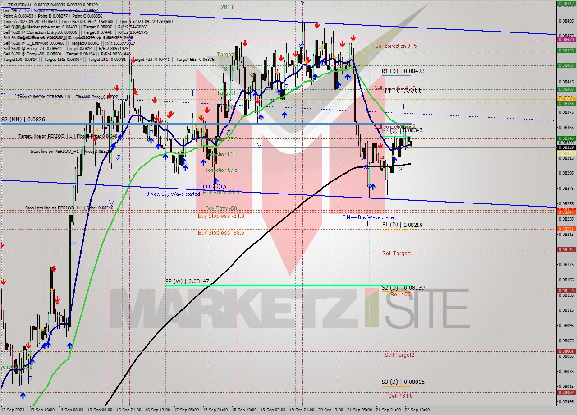Image resolution: width=577 pixels, height=415 pixels.
Task: Select 'Sell %20 @ Correction Entry38: 0.0836' line
Action: 75,32
